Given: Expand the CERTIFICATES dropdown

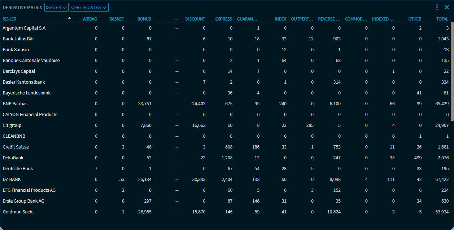Looking at the screenshot, I should (x=89, y=7).
